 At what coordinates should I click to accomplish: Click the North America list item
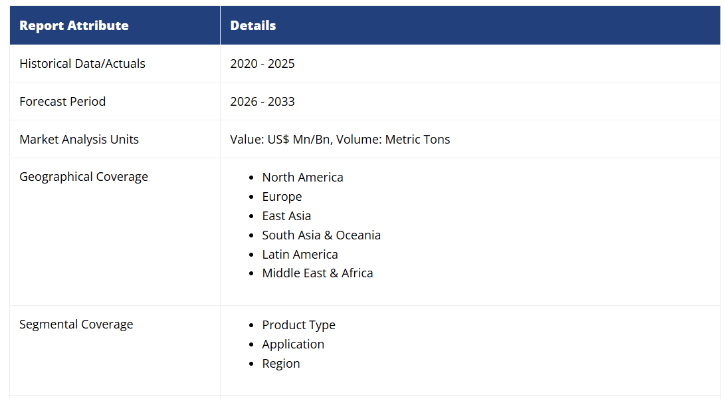[302, 178]
